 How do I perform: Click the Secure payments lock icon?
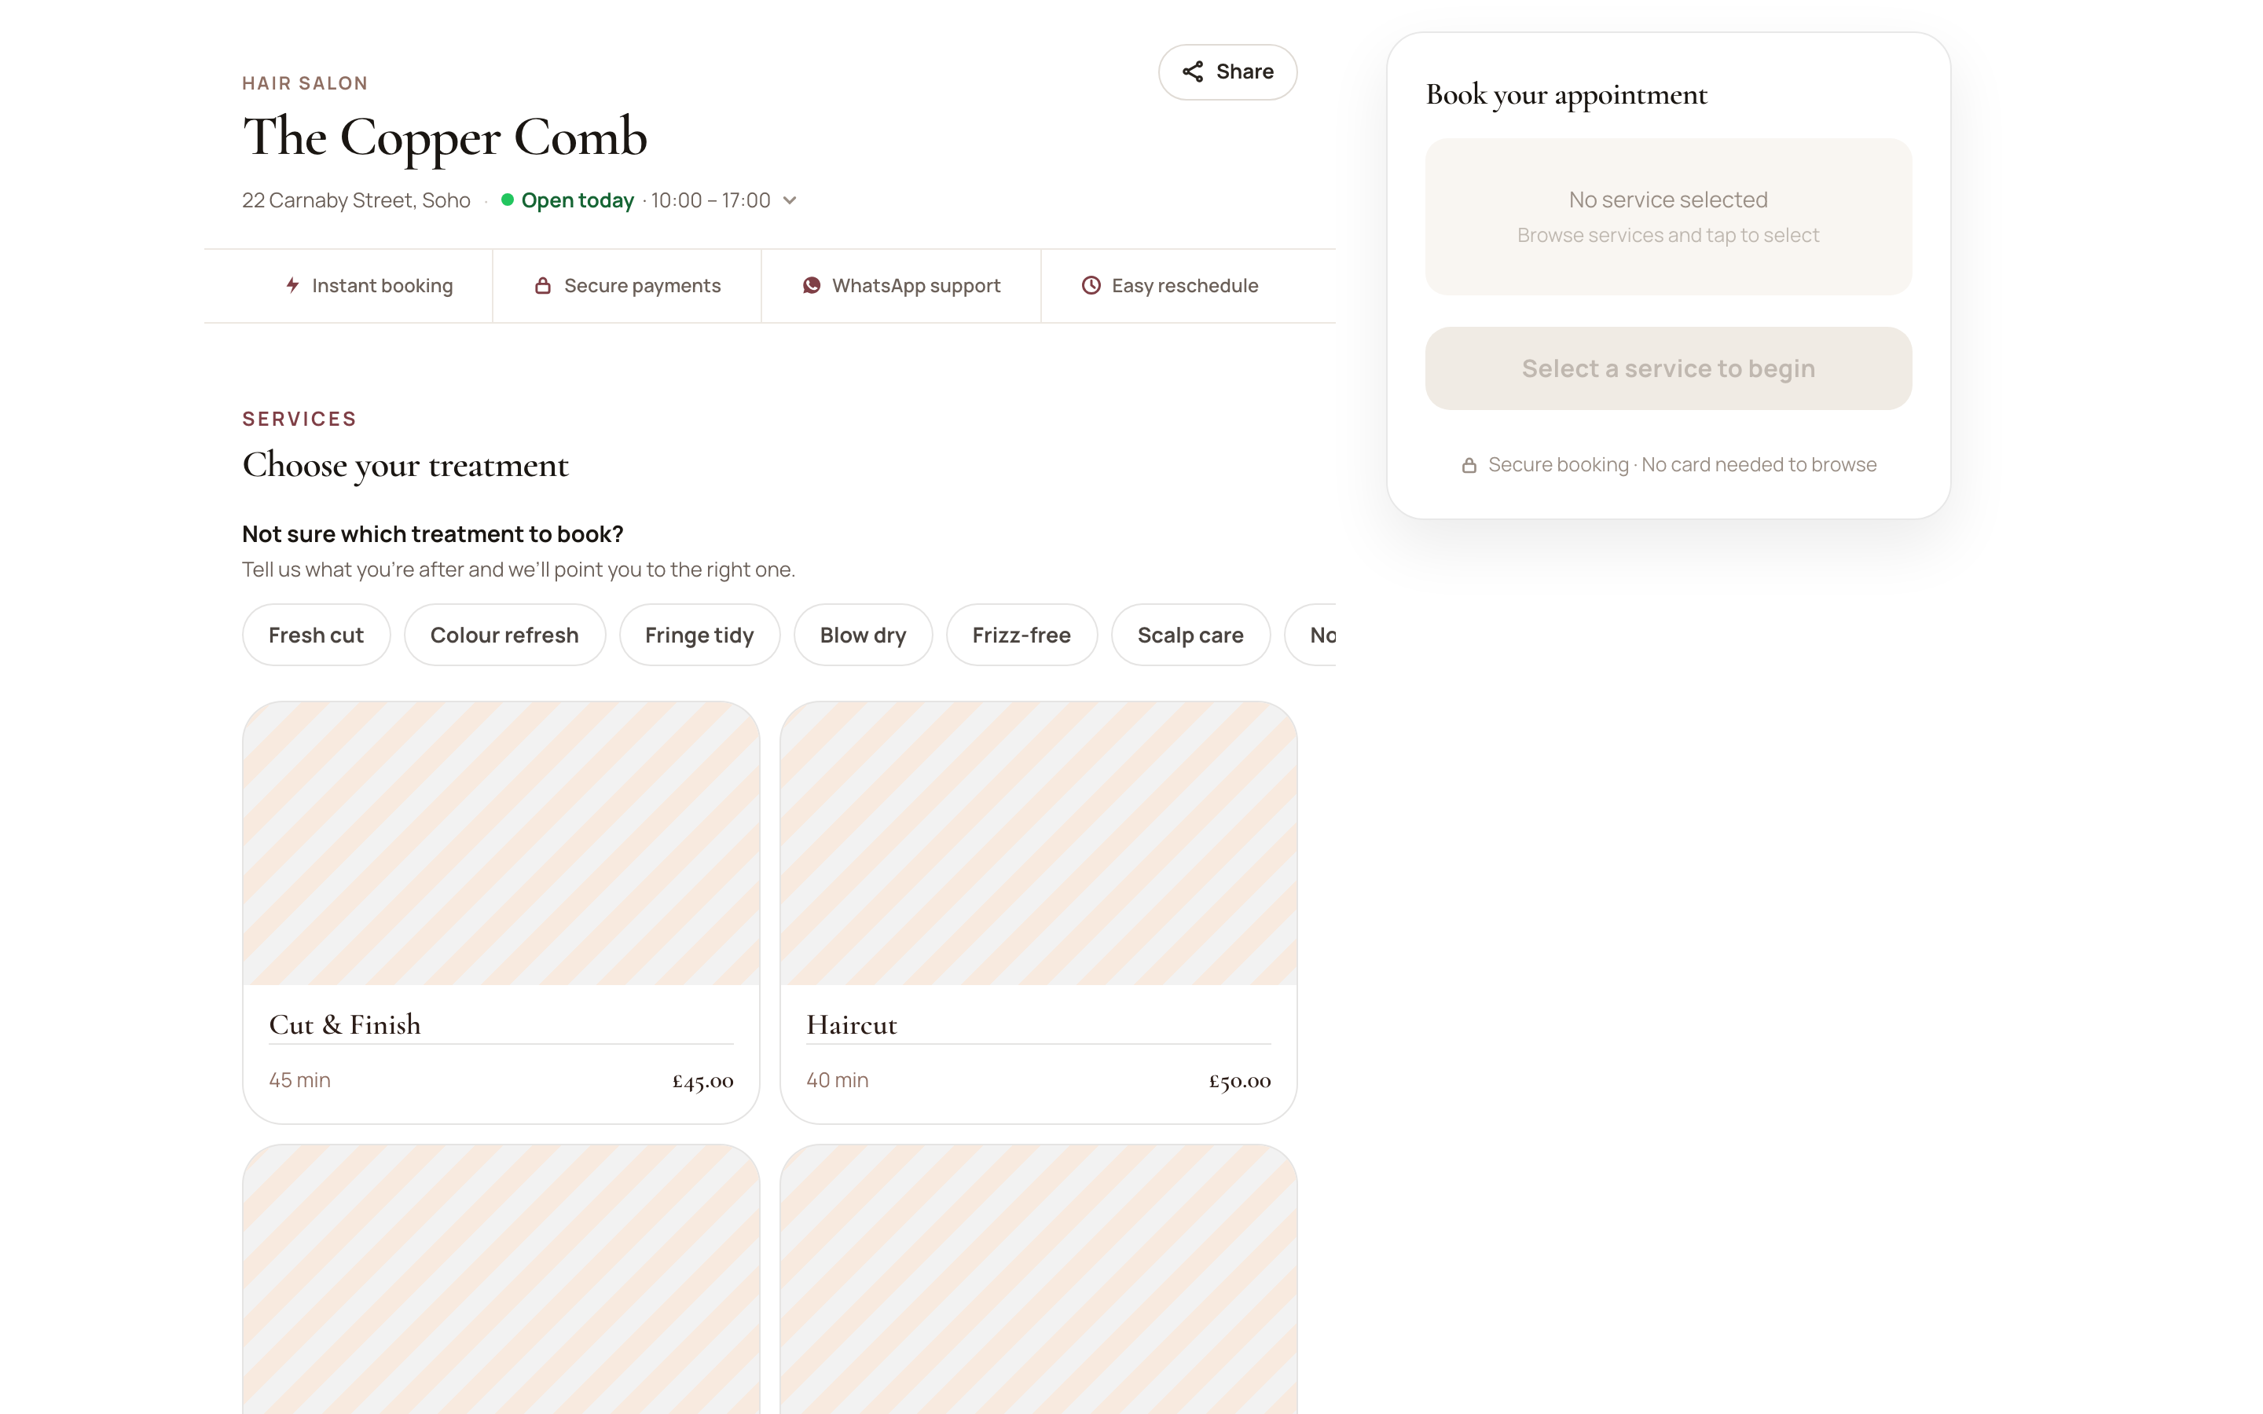pyautogui.click(x=542, y=285)
